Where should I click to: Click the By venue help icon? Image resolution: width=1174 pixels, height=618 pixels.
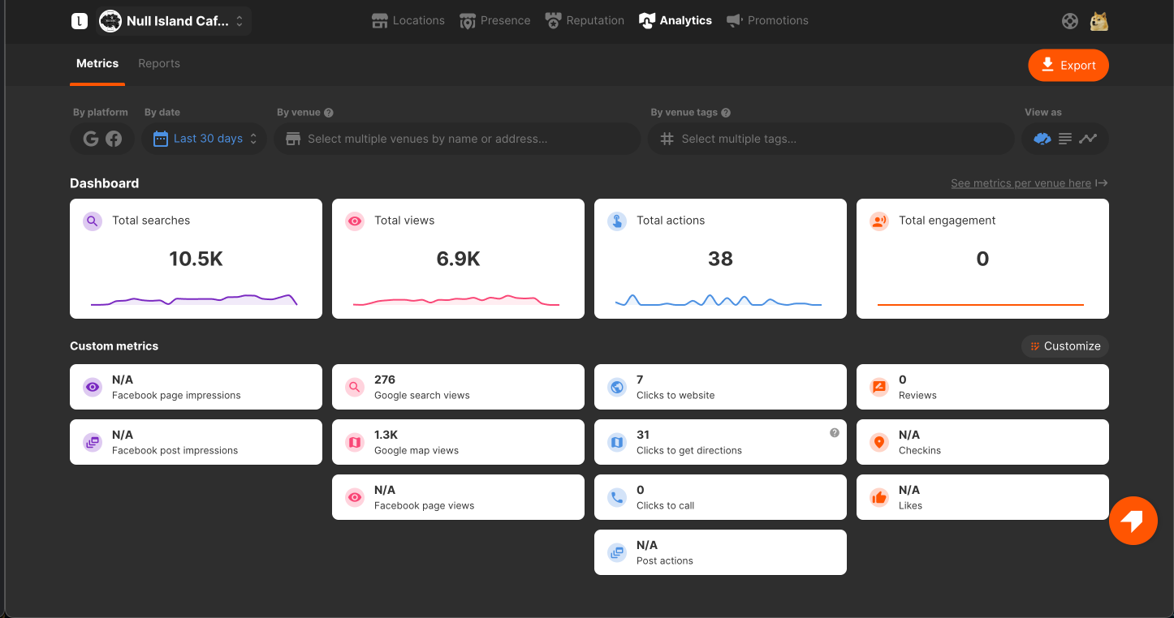coord(329,113)
